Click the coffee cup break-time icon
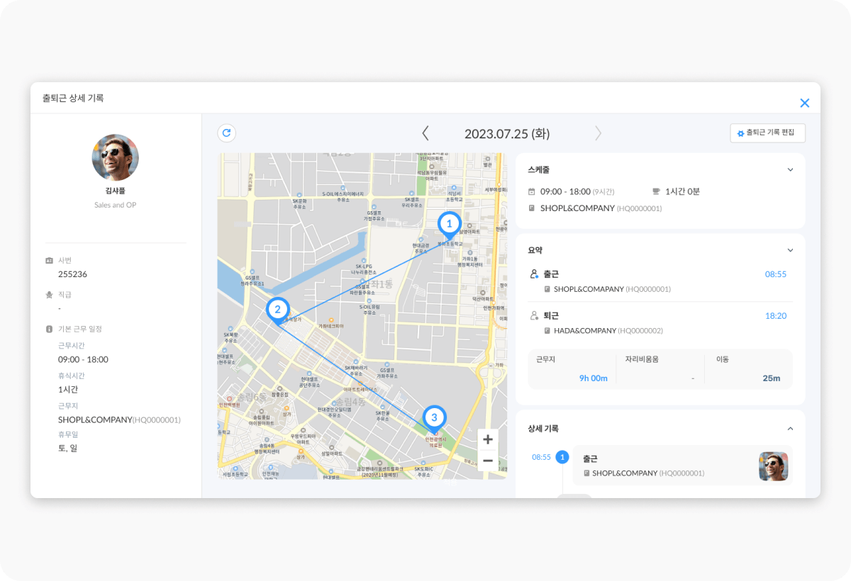851x581 pixels. (x=656, y=191)
